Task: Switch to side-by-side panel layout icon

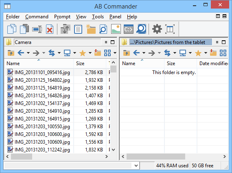Action: [x=218, y=16]
